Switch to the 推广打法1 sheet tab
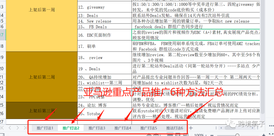274x136 pixels. pyautogui.click(x=45, y=128)
